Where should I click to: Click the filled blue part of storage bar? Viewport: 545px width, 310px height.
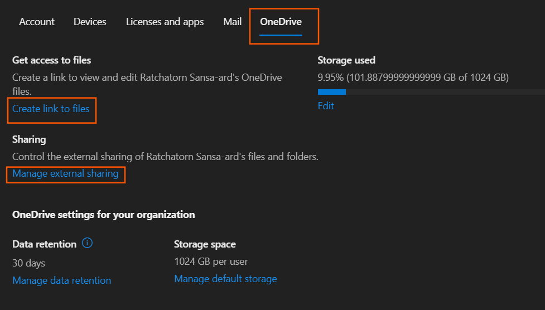coord(331,92)
